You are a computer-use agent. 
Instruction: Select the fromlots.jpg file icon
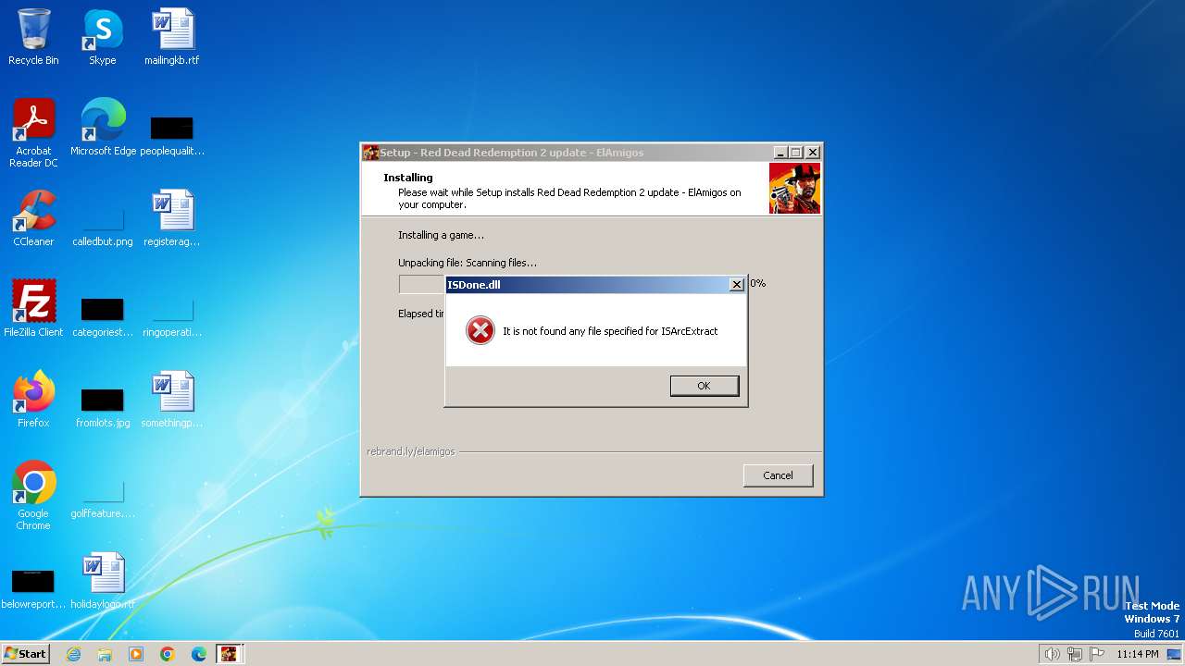tap(103, 405)
